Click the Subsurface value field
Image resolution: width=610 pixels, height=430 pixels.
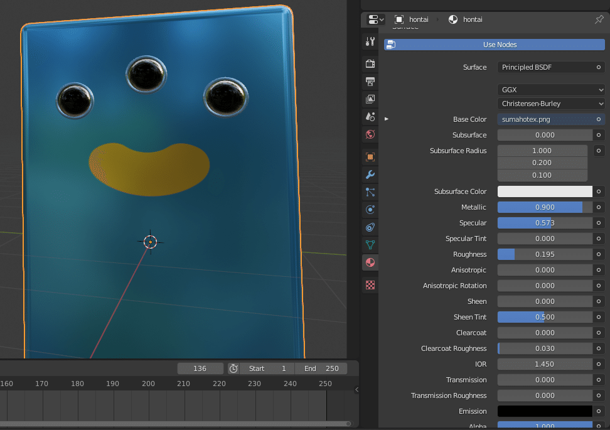[545, 135]
